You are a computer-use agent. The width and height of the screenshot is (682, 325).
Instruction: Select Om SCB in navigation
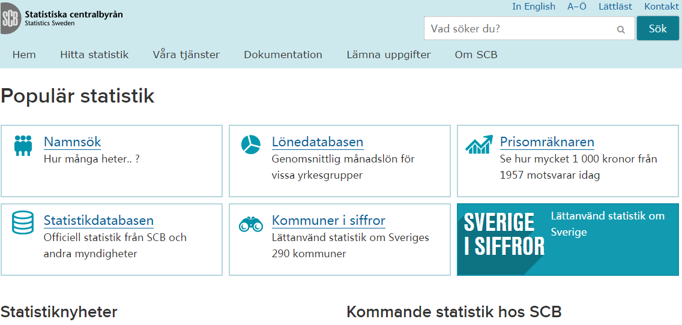476,55
